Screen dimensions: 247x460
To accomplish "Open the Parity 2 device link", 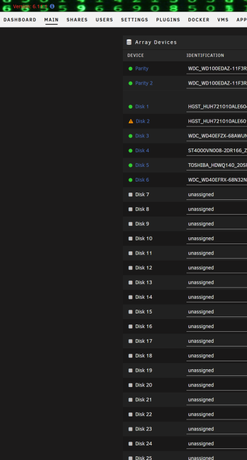I will coord(144,83).
